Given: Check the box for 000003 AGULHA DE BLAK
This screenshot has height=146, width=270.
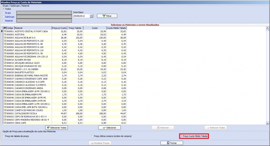Looking at the screenshot, I should click(x=5, y=37).
